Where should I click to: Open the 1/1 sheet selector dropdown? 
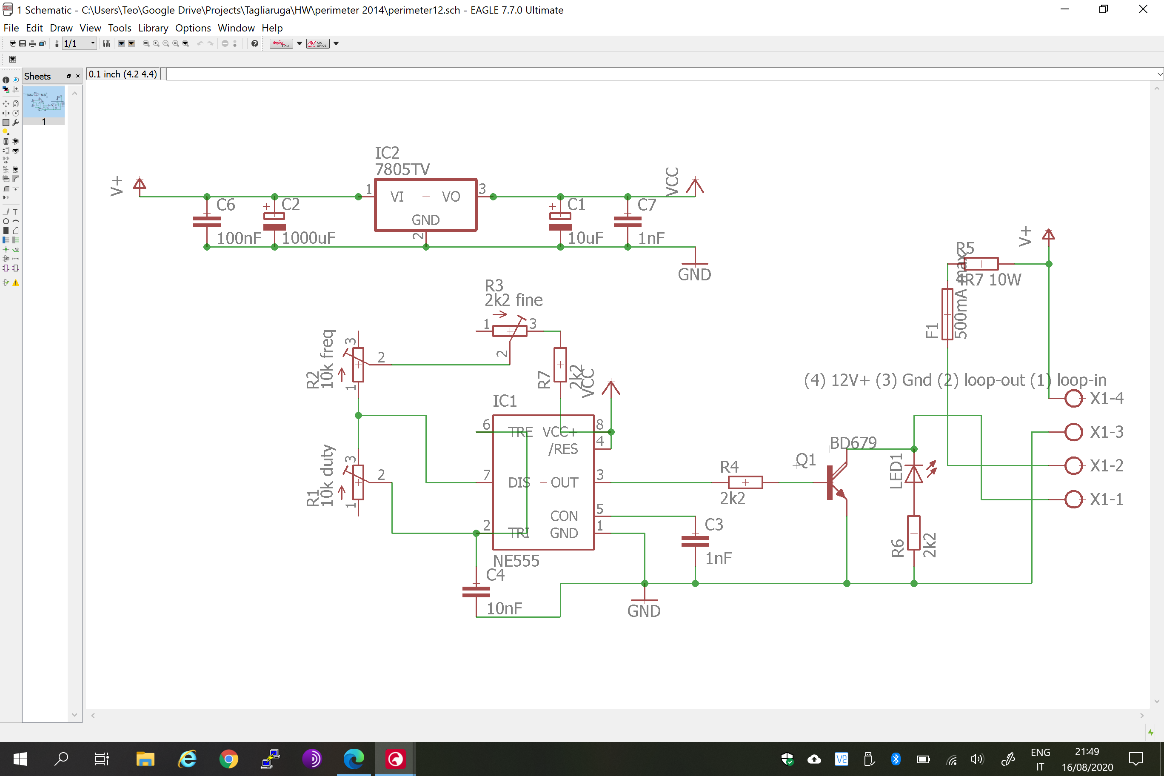coord(93,43)
